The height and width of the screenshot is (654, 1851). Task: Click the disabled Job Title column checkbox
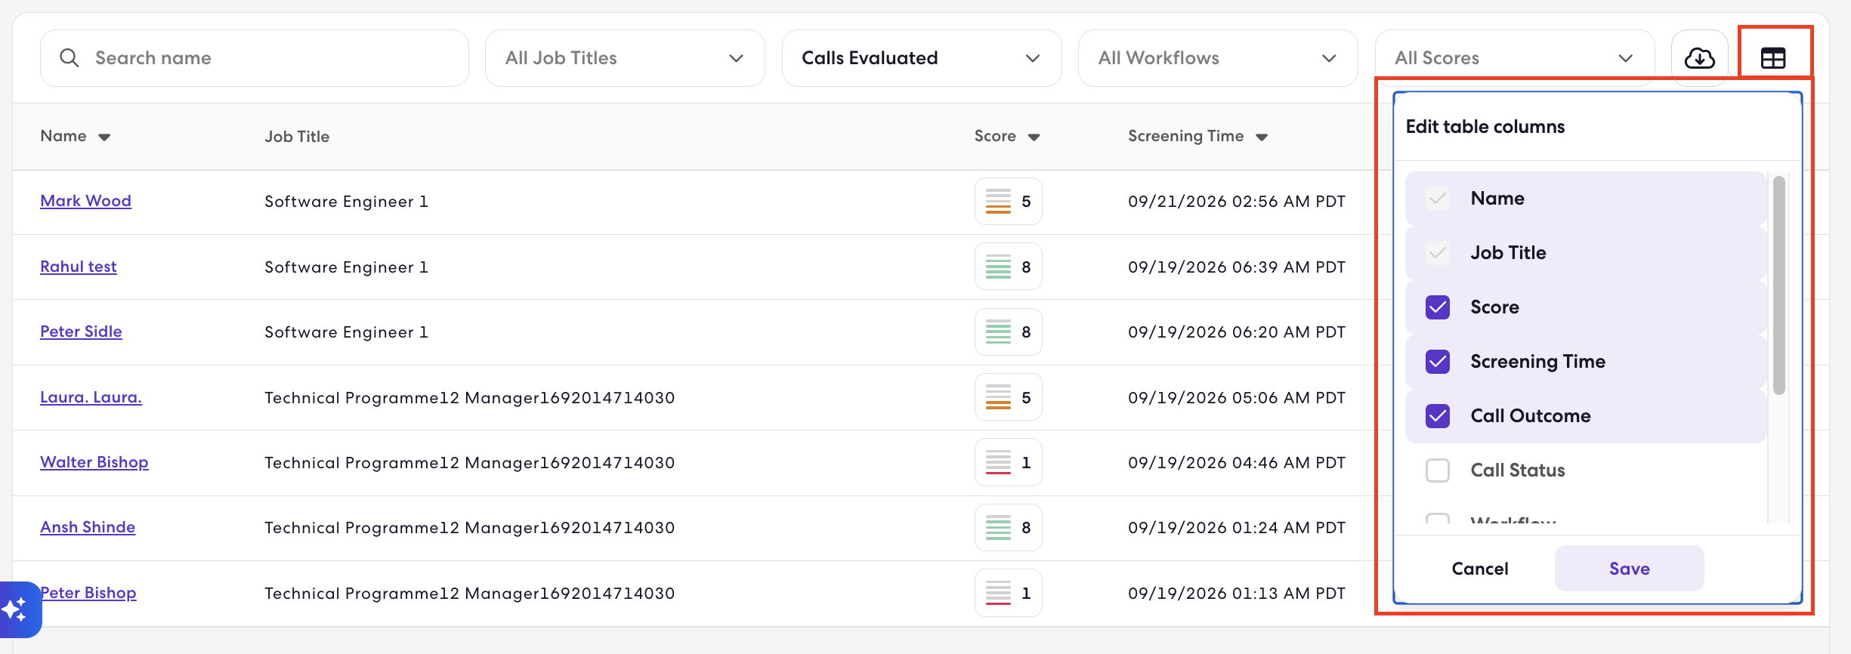[x=1438, y=253]
